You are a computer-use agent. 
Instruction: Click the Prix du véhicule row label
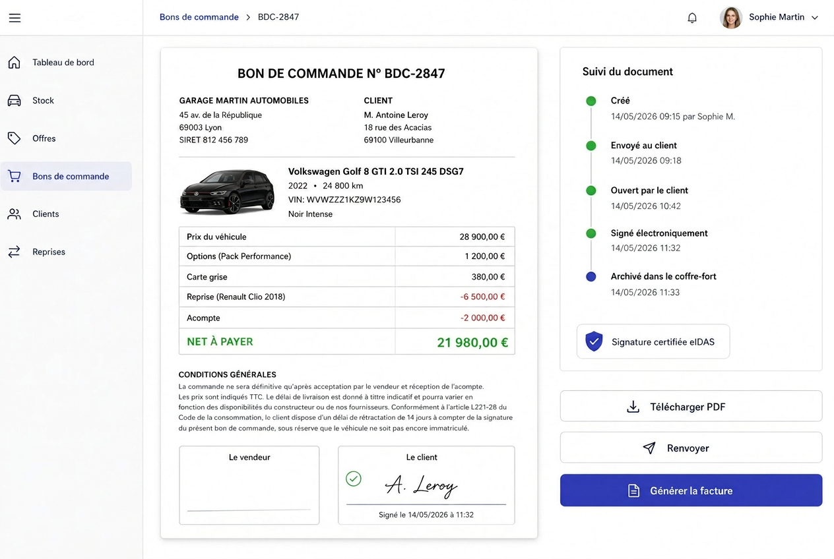tap(216, 237)
